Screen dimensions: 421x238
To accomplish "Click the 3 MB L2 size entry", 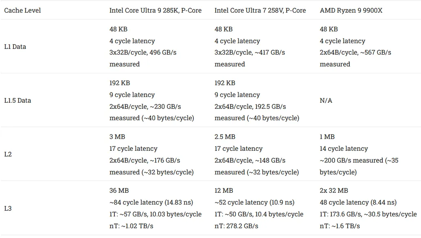I will pos(117,137).
